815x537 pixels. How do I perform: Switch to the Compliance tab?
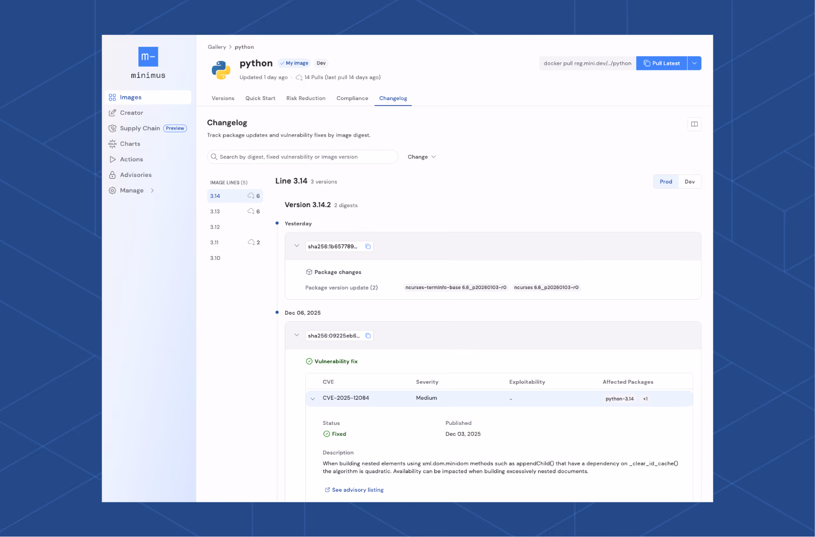point(352,99)
